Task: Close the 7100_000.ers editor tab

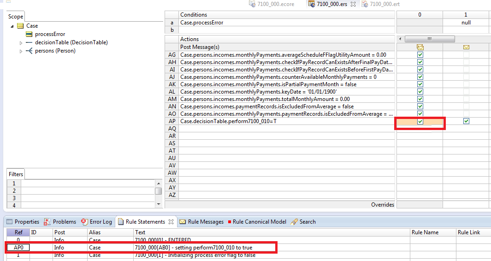Action: pos(353,4)
